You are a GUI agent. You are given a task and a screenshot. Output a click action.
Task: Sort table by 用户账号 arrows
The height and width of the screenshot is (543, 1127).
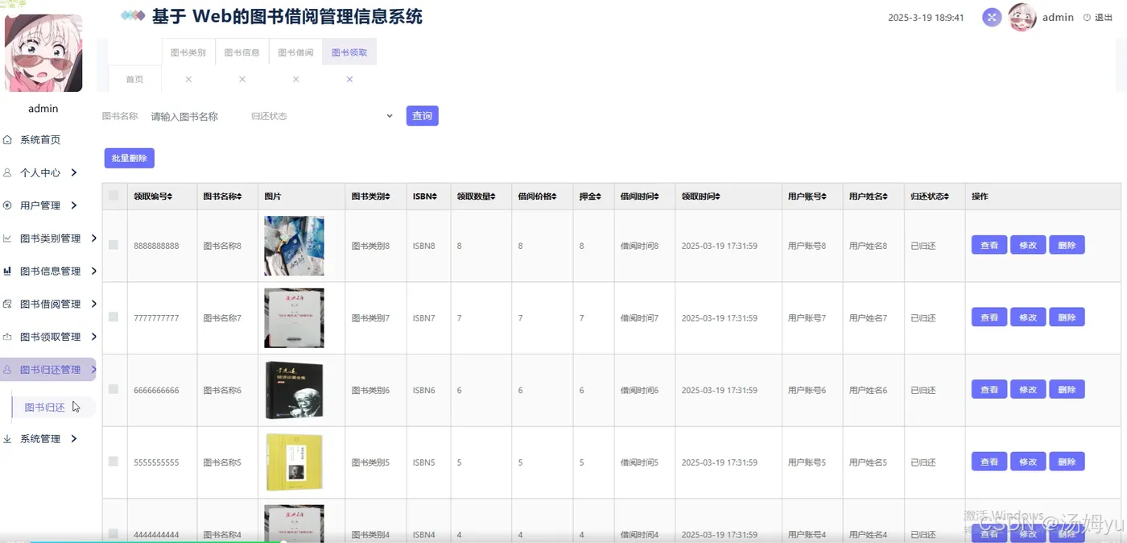click(x=824, y=197)
